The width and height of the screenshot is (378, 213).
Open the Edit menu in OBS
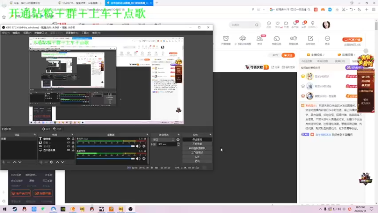[16, 33]
